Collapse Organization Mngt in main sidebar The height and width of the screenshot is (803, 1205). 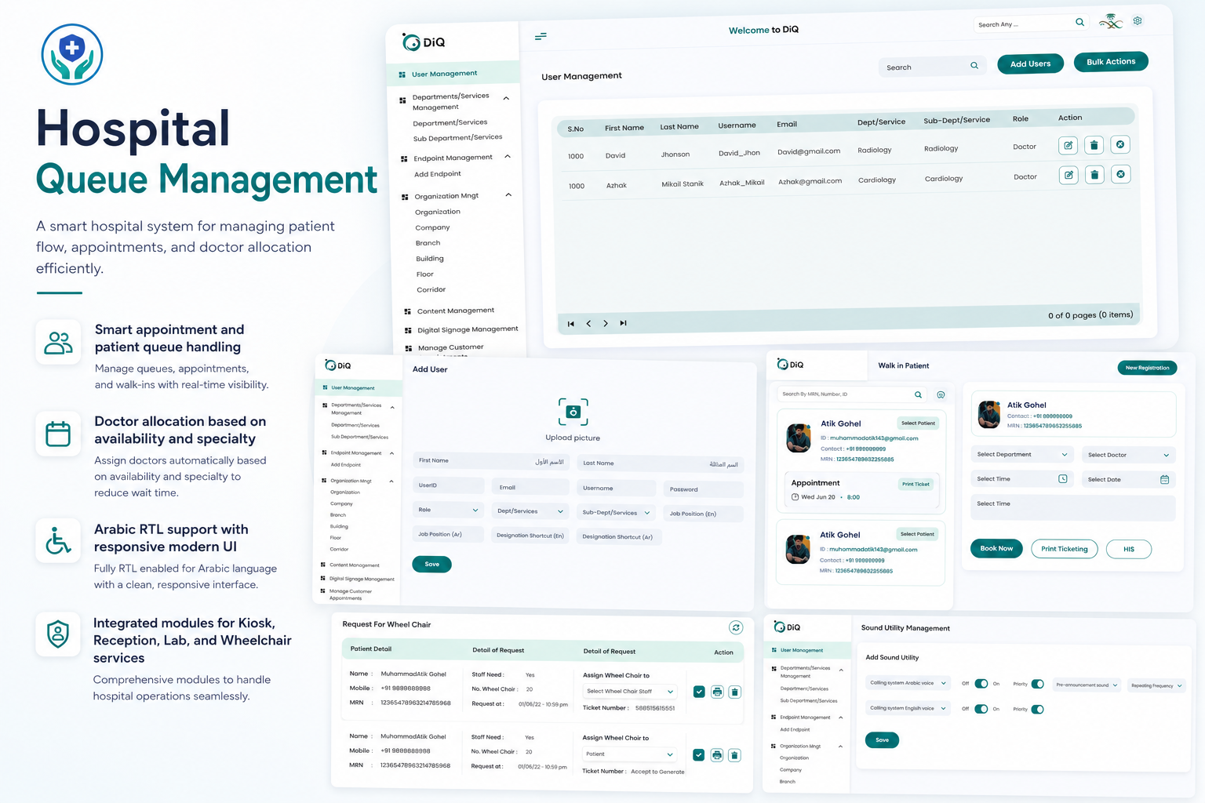[x=508, y=194]
